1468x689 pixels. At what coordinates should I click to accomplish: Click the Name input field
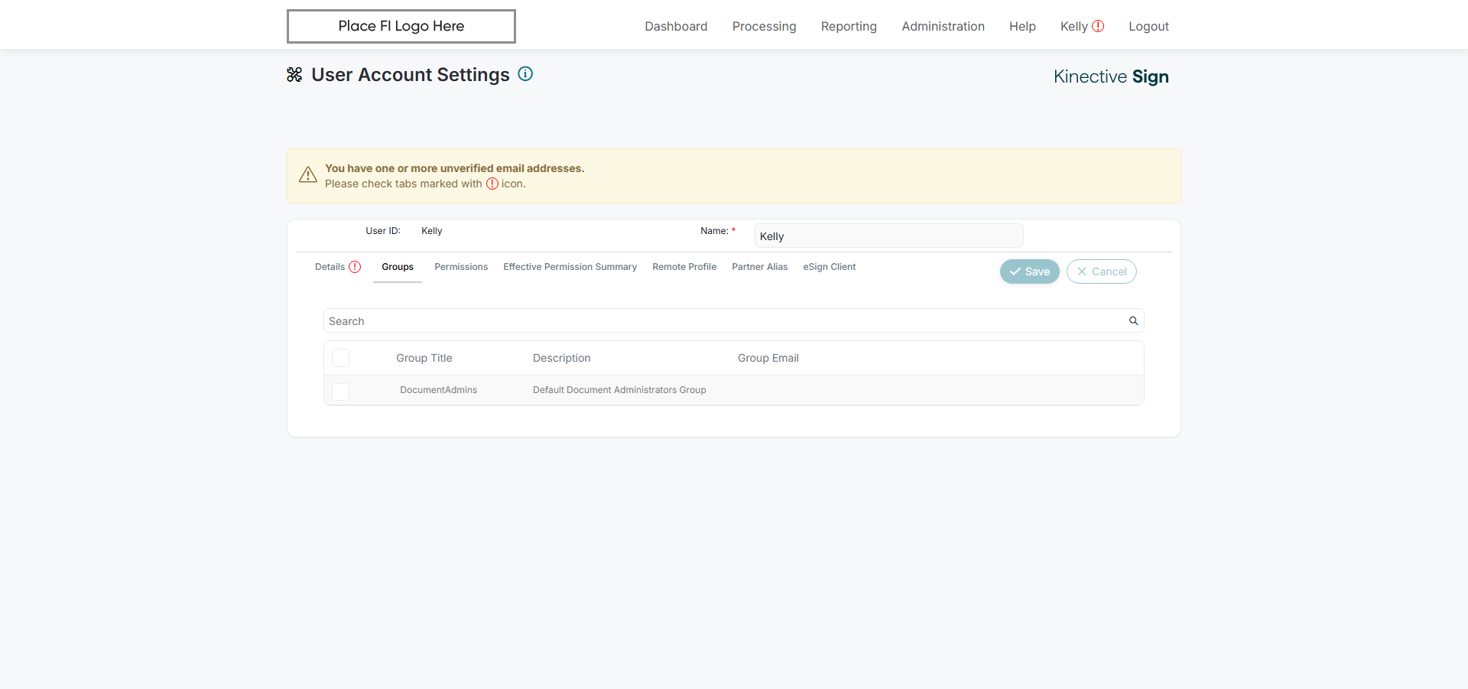tap(888, 236)
